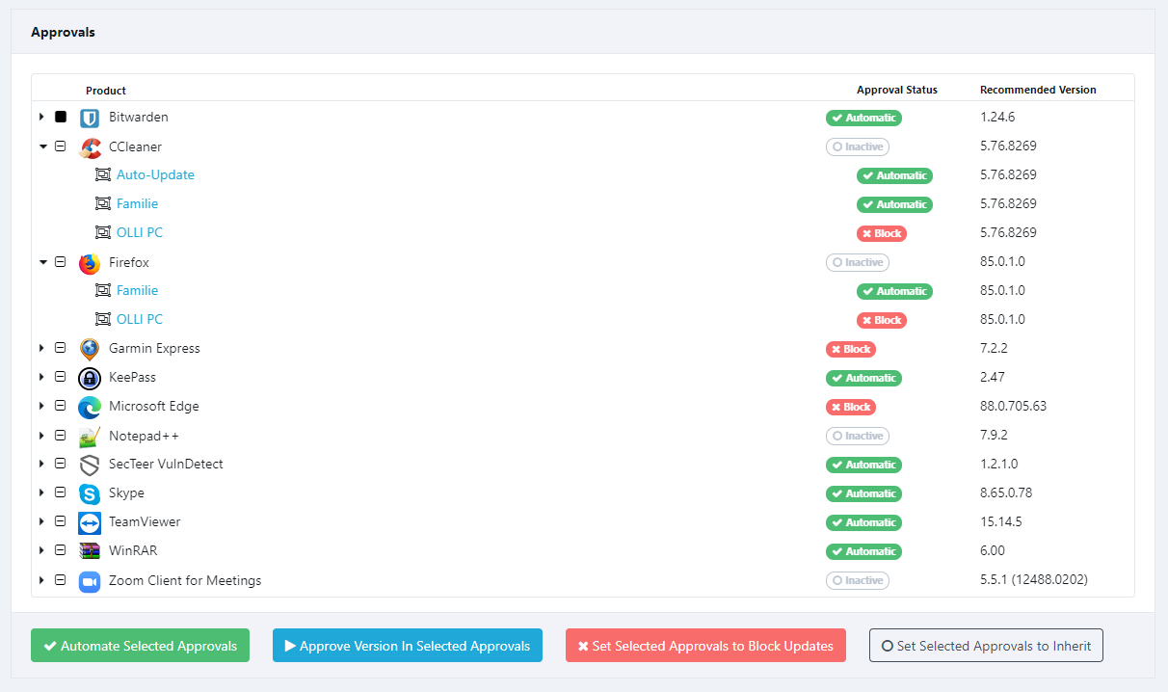Click the SecTeer VulnDetect shield icon
Image resolution: width=1168 pixels, height=692 pixels.
(x=90, y=466)
